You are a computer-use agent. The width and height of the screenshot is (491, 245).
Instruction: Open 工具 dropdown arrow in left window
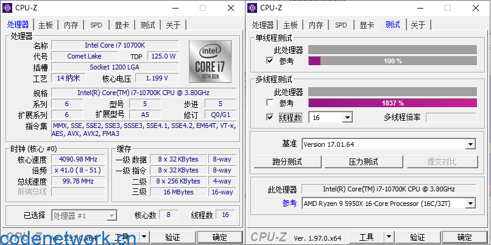[x=144, y=237]
